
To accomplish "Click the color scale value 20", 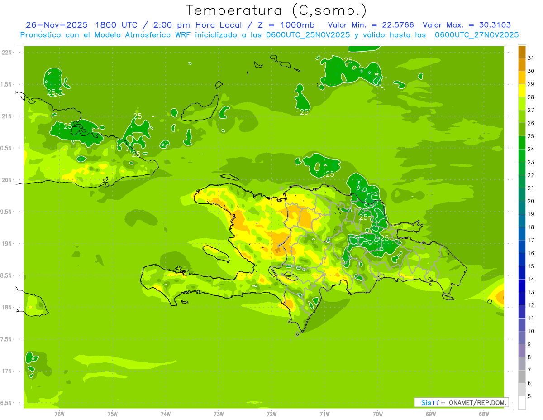I will click(531, 201).
